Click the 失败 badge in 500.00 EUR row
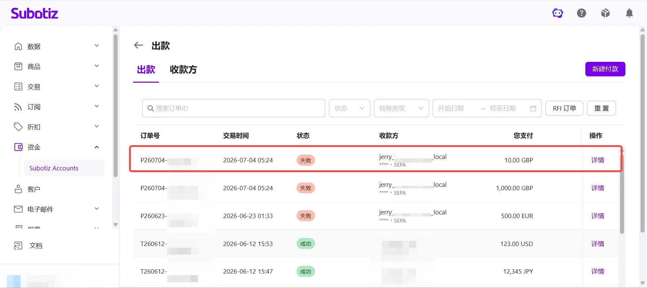647x288 pixels. point(306,216)
